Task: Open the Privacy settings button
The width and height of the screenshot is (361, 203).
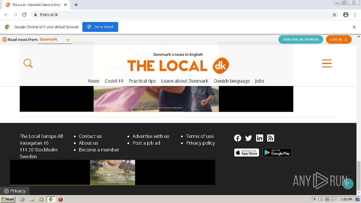Action: pos(15,191)
